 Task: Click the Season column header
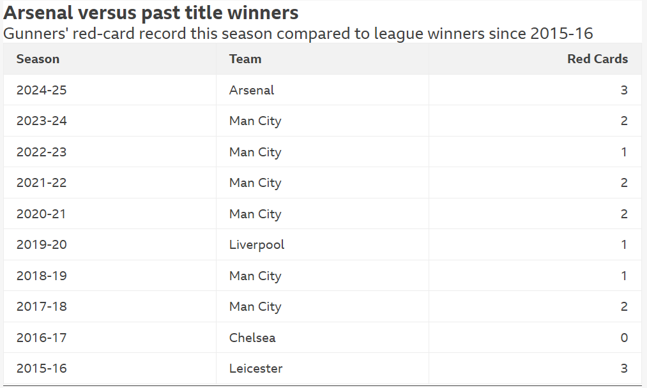pos(38,59)
